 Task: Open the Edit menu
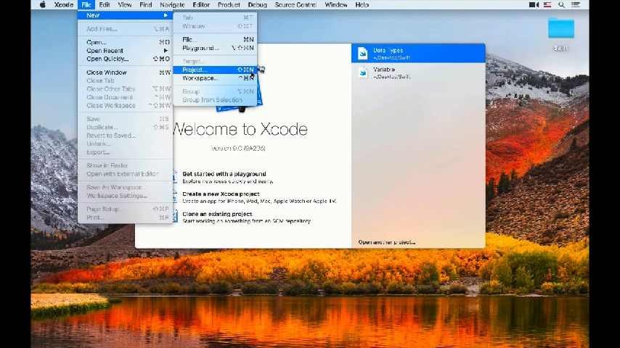[105, 5]
